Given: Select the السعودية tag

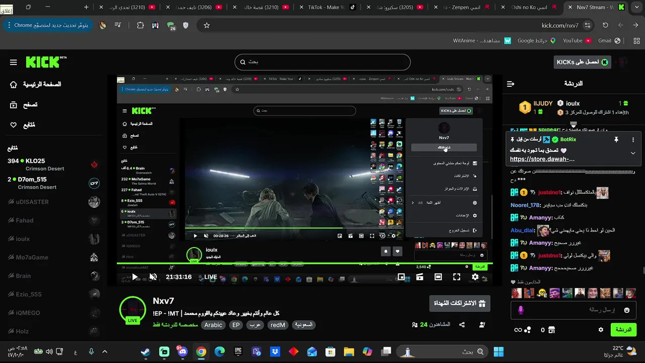Looking at the screenshot, I should [x=303, y=325].
